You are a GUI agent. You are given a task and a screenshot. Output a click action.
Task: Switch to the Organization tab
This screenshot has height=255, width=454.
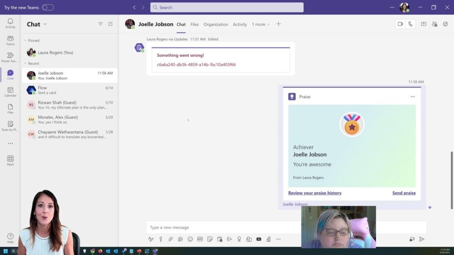click(x=216, y=24)
